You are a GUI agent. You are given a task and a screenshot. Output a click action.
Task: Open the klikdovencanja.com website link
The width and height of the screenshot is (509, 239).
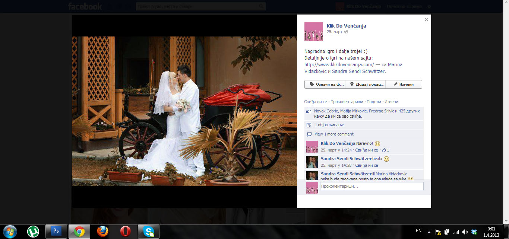tap(339, 64)
